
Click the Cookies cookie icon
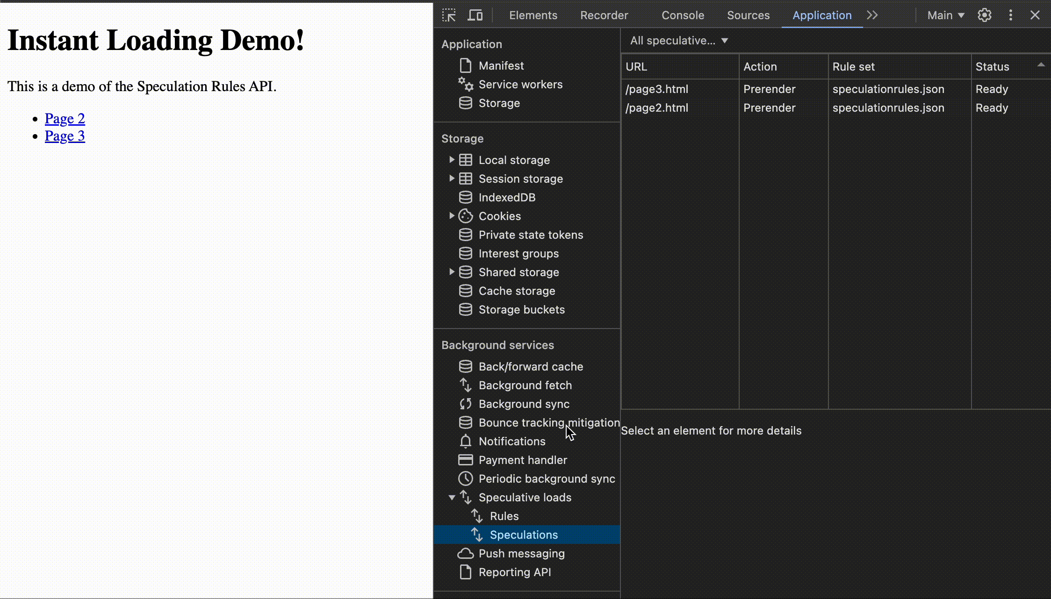click(465, 216)
